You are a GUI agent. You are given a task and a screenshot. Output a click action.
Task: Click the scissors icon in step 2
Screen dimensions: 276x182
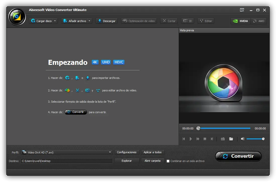click(x=78, y=90)
